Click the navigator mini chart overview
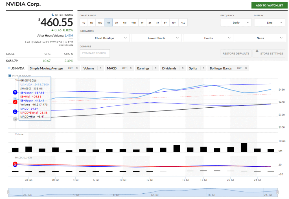289x199 pixels. pos(143,192)
